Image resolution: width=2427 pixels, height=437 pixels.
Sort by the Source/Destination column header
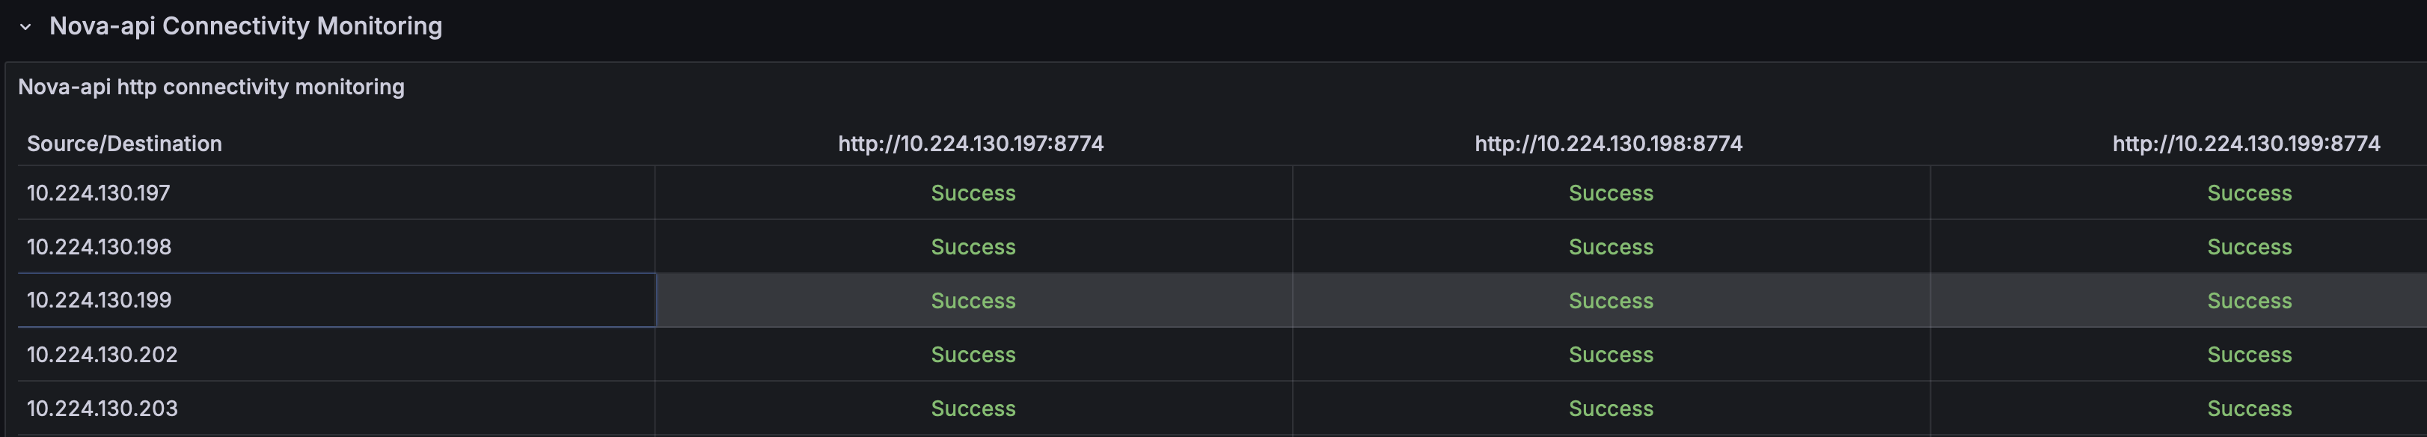coord(124,143)
